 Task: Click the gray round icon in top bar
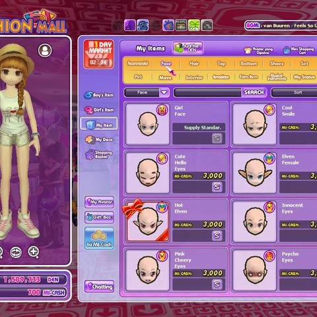pos(207,25)
